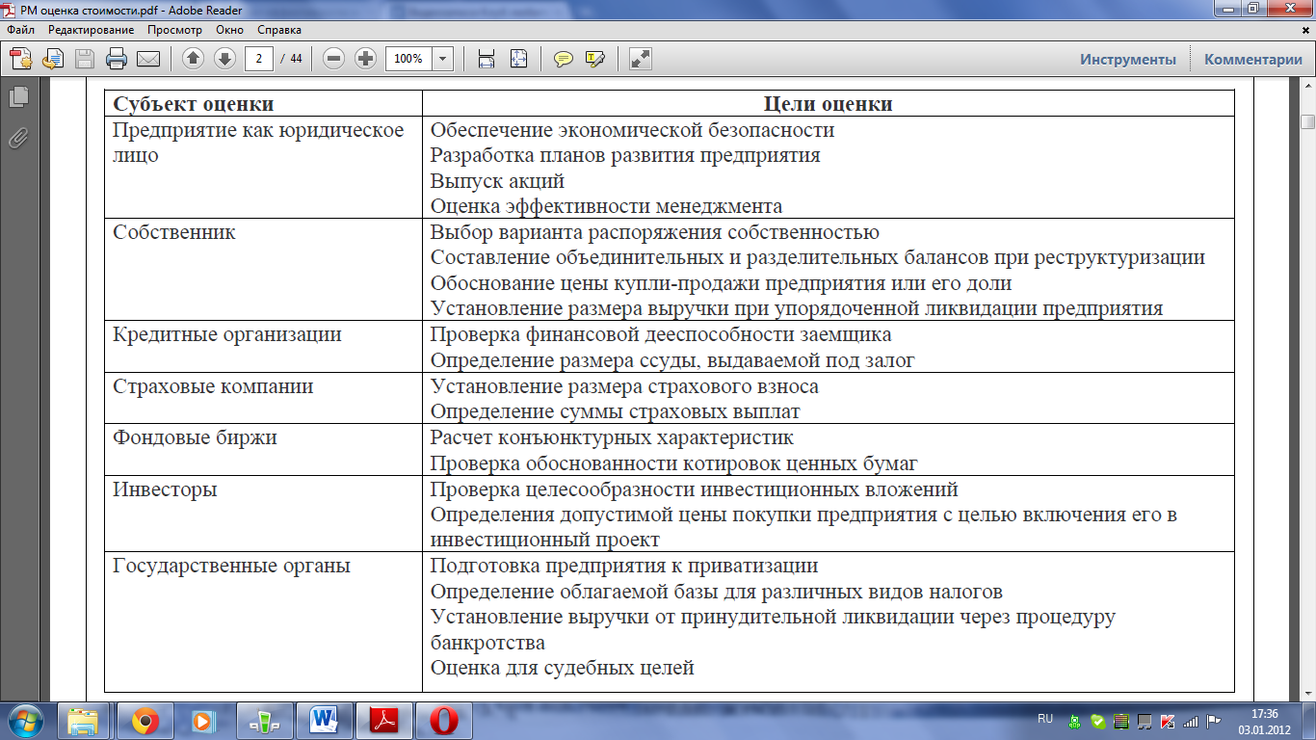Add a sticky note comment
Screen dimensions: 1316x740
pos(564,59)
